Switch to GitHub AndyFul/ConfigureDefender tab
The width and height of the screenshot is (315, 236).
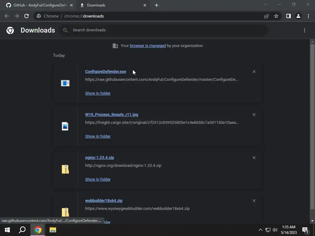[x=38, y=5]
